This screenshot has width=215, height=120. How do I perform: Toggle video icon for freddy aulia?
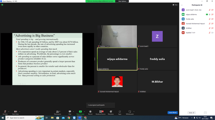pos(212,19)
